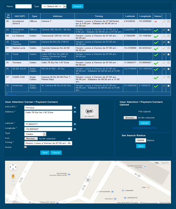Click help icon next to Longitude field
Viewport: 176px width, 209px height.
pos(75,129)
